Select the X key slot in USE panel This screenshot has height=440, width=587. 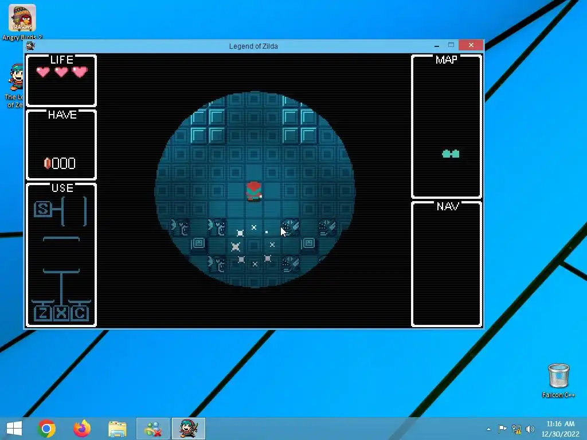tap(61, 313)
